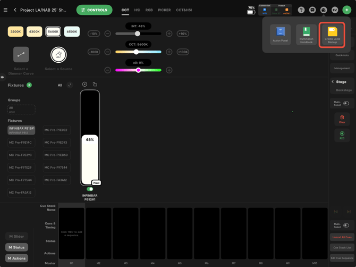The width and height of the screenshot is (356, 267).
Task: Go to next cue
Action: pyautogui.click(x=349, y=212)
